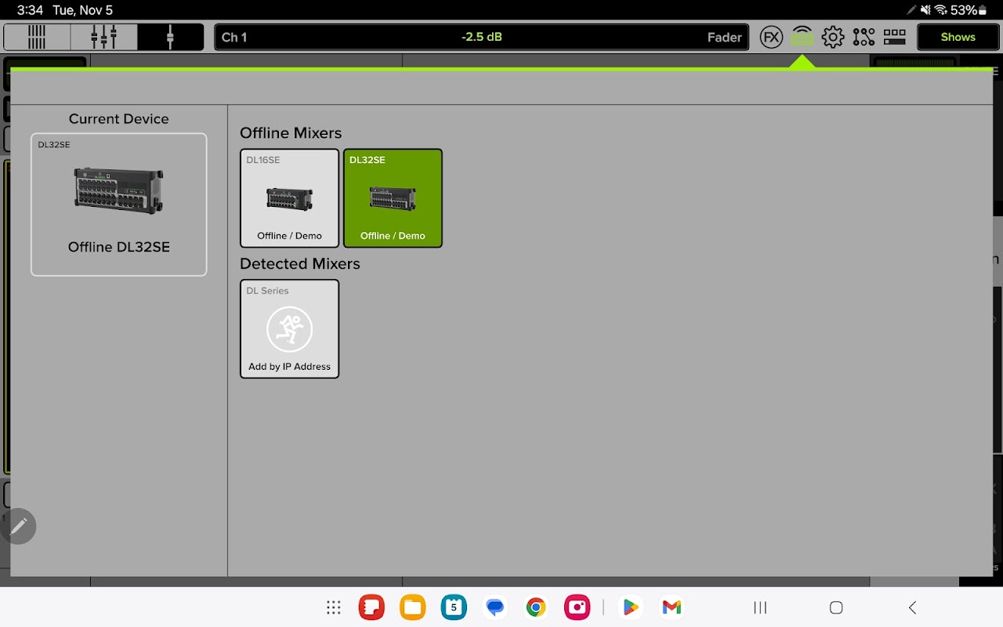This screenshot has width=1003, height=627.
Task: Open the Shows button
Action: click(958, 37)
